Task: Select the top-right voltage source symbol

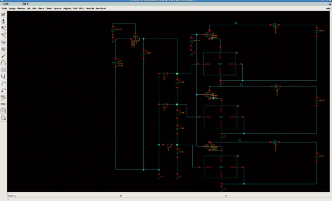Action: click(317, 31)
